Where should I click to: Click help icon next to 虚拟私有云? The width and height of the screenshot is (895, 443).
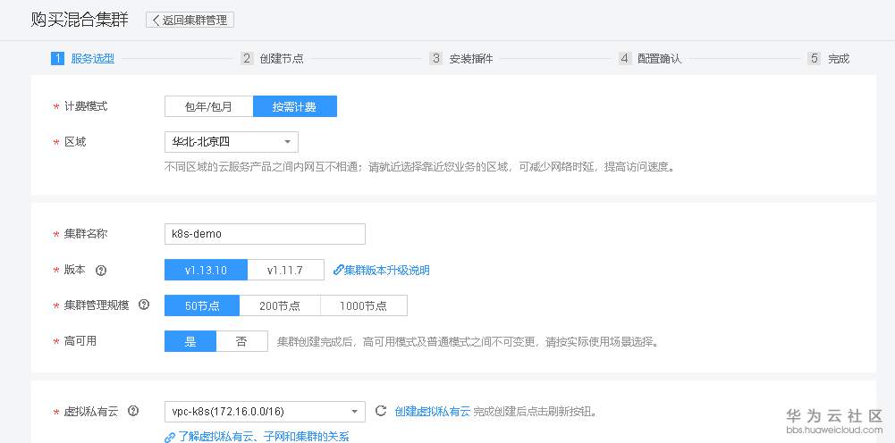pyautogui.click(x=133, y=411)
